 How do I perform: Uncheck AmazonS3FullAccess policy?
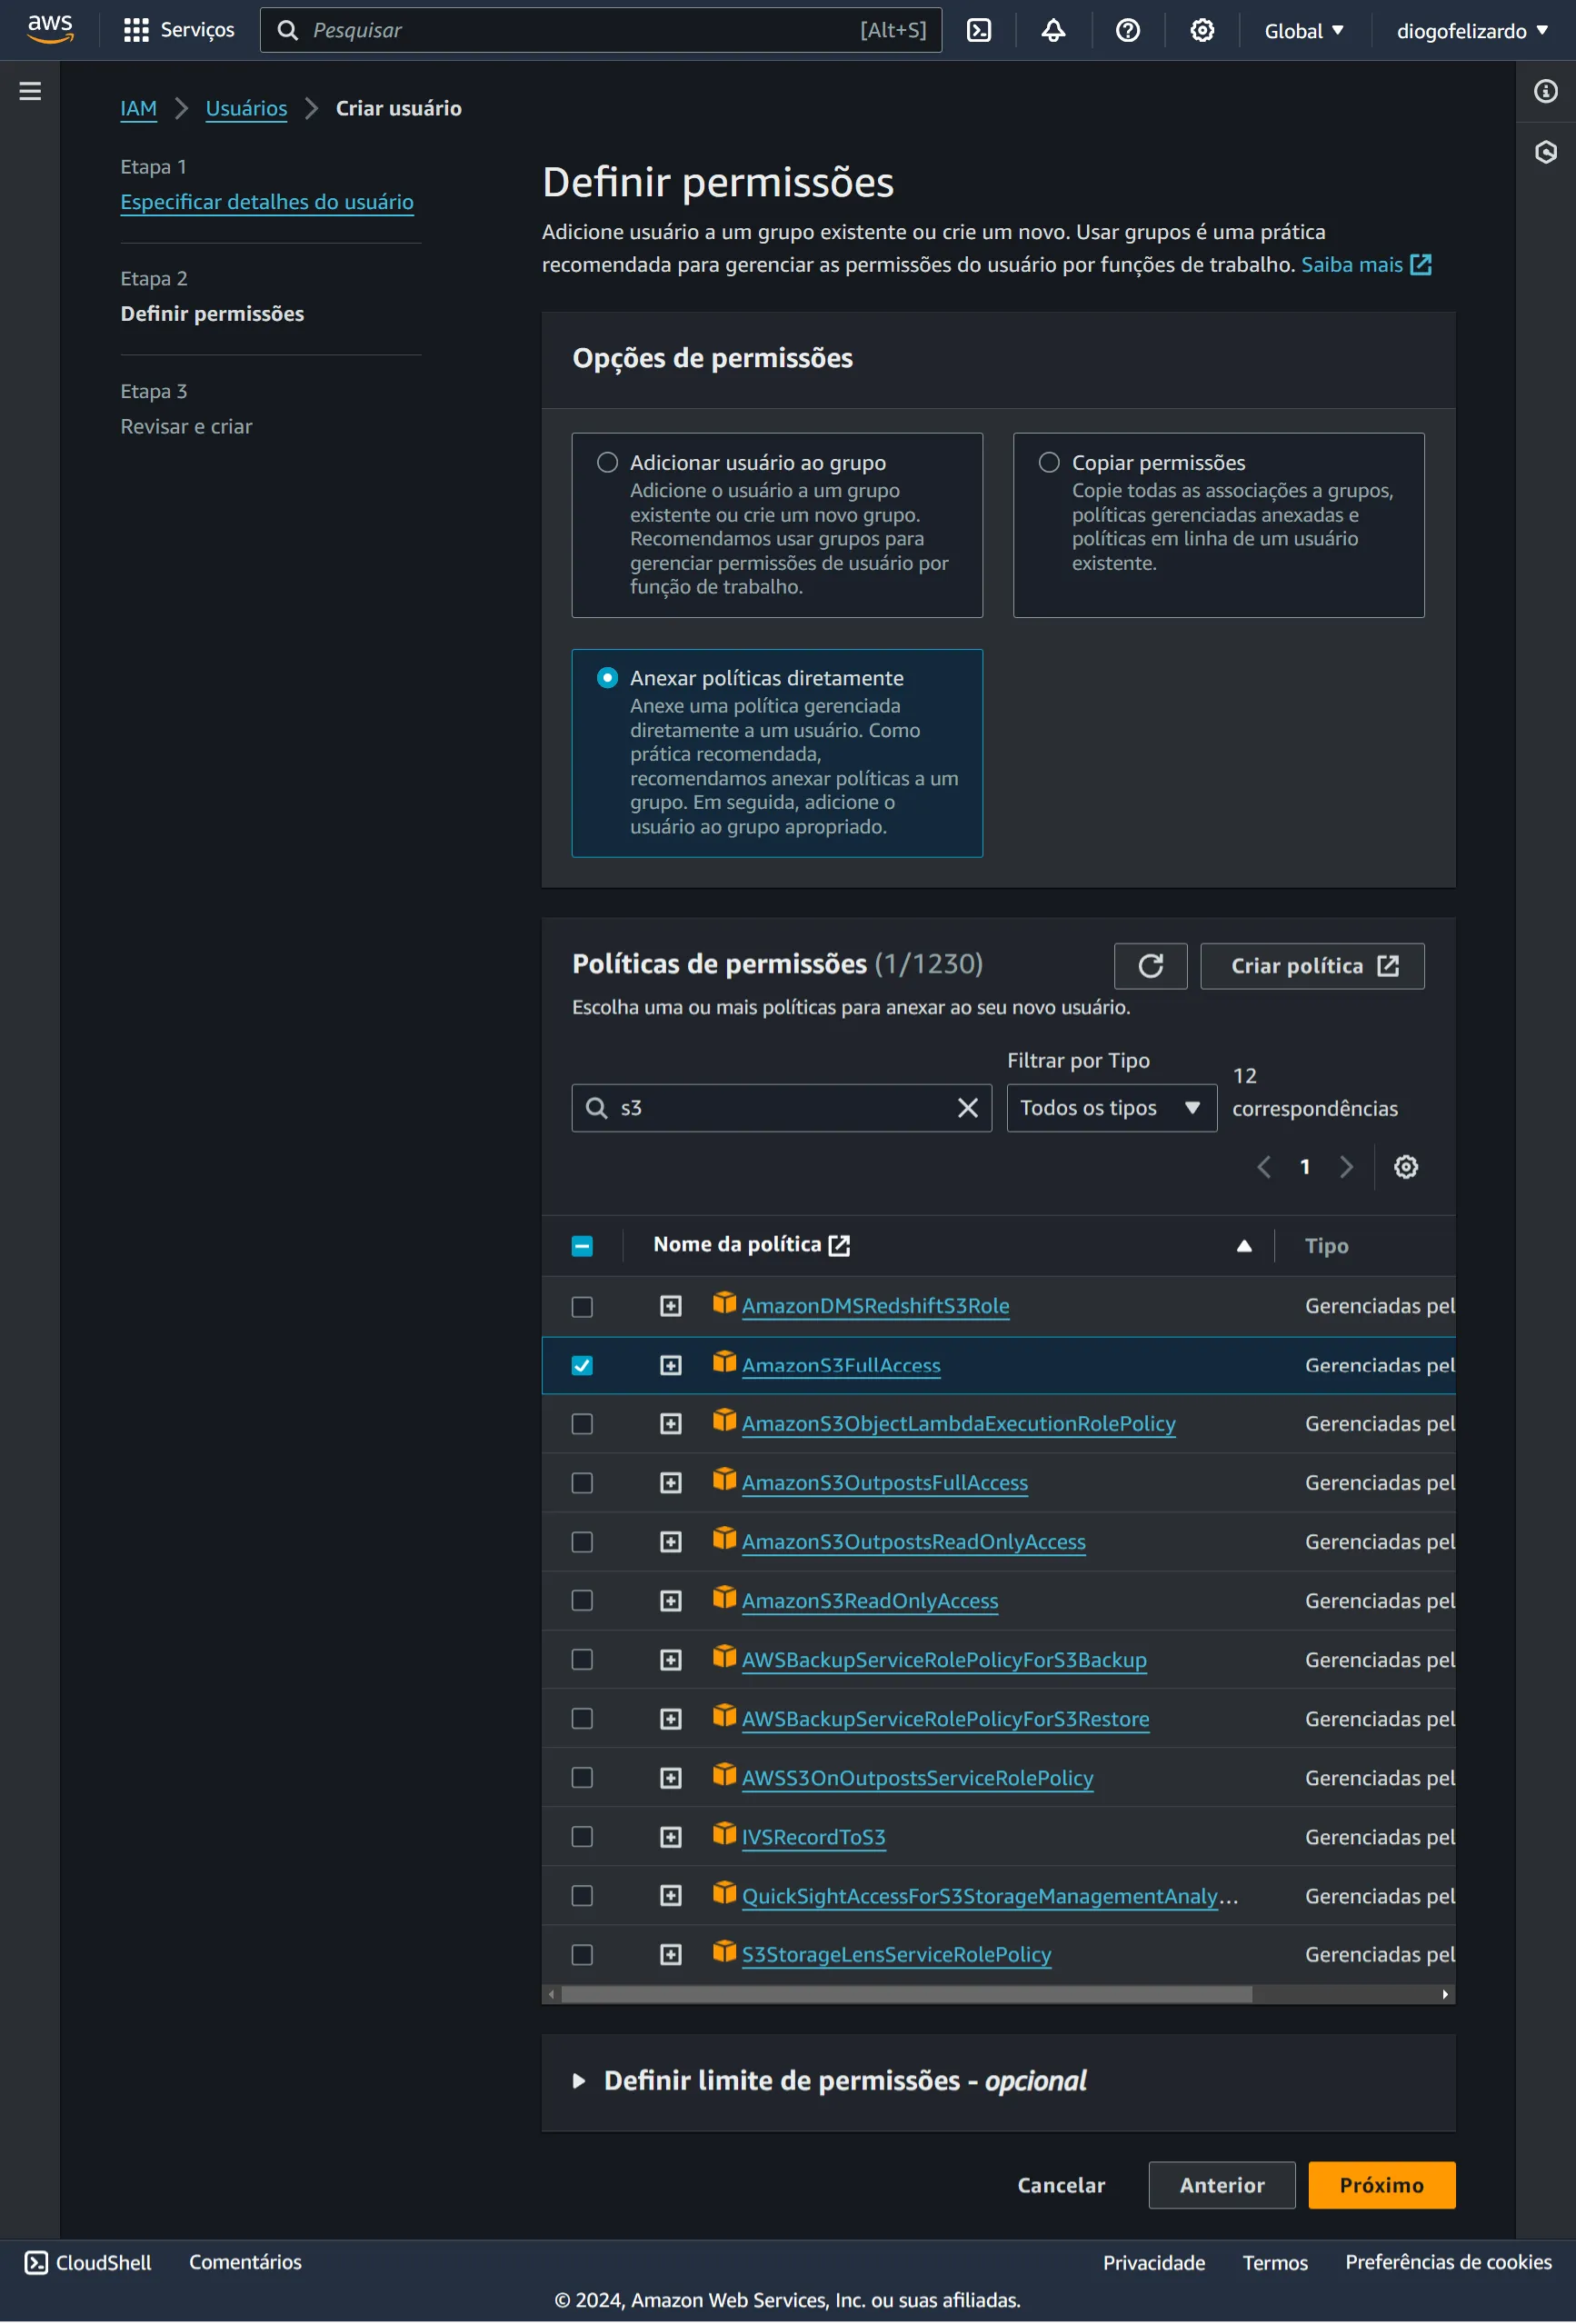582,1365
